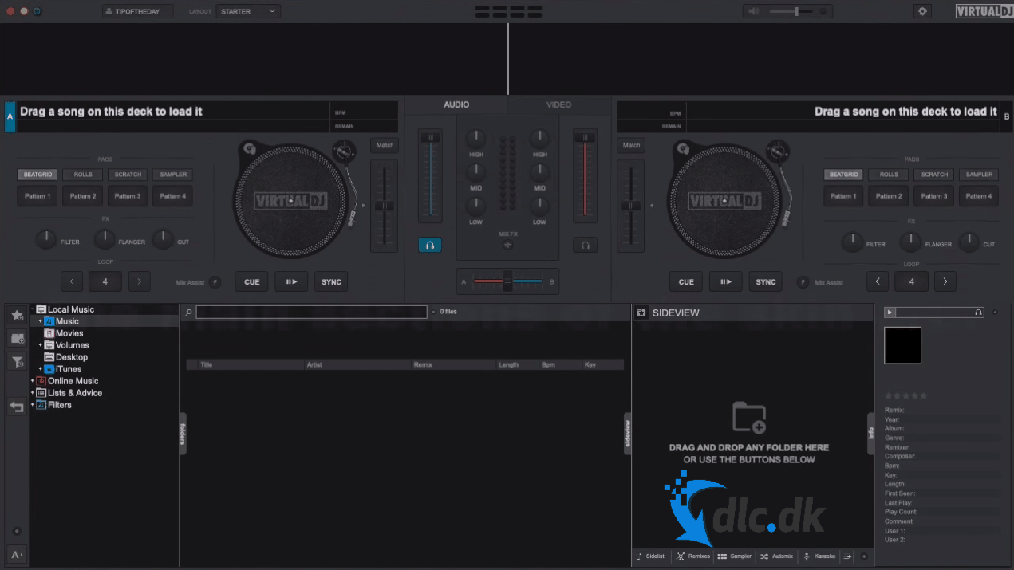This screenshot has height=570, width=1014.
Task: Toggle Mix Assist on deck A
Action: tap(215, 282)
